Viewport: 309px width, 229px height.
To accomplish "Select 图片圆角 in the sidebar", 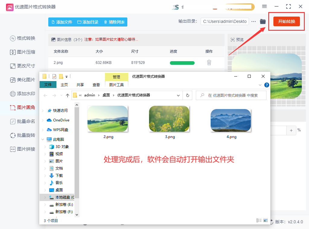I will tap(23, 107).
